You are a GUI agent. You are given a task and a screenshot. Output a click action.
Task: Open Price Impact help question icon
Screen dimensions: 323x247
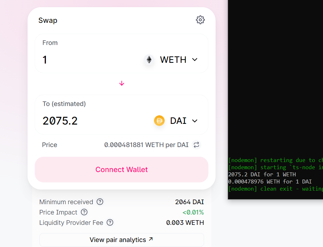point(84,212)
